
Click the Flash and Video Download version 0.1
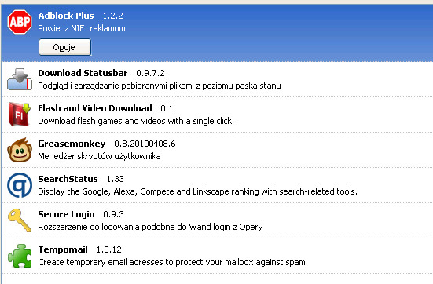(x=167, y=108)
